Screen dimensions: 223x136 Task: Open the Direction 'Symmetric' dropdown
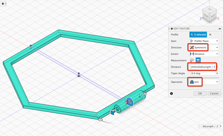pos(204,47)
